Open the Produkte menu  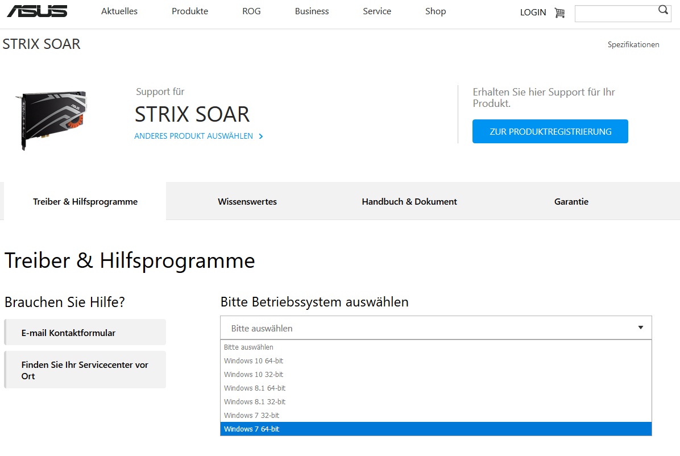point(190,11)
